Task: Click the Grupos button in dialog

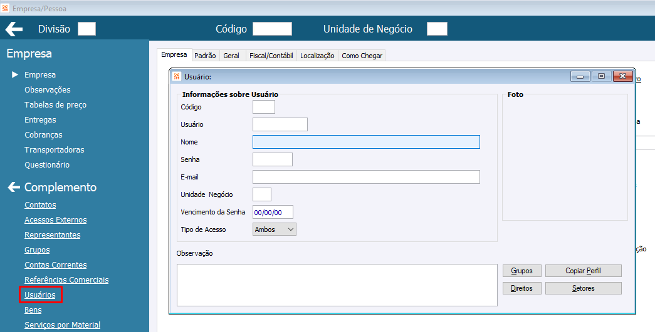Action: pos(521,271)
